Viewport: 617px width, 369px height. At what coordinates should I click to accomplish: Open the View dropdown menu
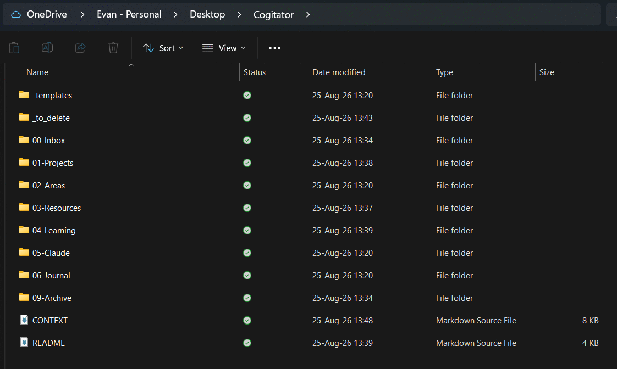pyautogui.click(x=224, y=48)
